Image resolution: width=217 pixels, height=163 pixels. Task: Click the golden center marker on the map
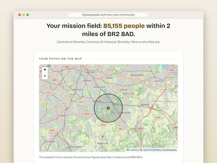[x=108, y=108]
